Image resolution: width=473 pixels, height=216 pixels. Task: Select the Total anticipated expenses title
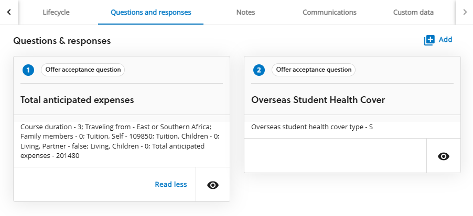[77, 100]
